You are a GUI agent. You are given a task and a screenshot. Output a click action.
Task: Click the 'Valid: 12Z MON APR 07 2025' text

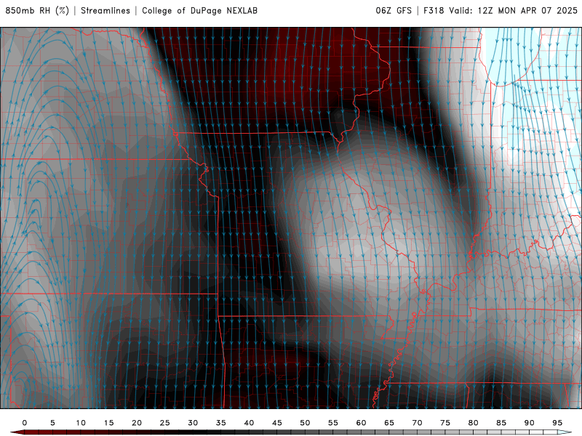pyautogui.click(x=514, y=10)
